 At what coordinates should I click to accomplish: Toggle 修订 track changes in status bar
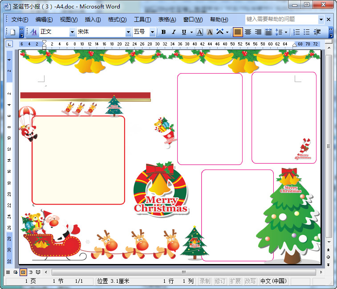tap(220, 281)
